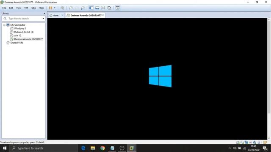271x152 pixels.
Task: Switch to Unity mode
Action: [x=109, y=8]
